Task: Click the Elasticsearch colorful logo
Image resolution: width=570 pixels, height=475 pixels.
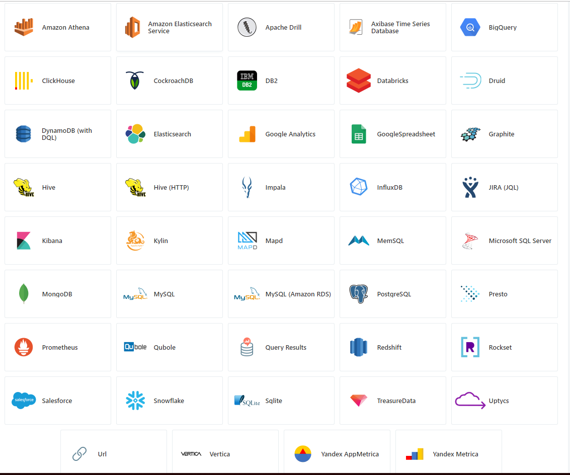Action: point(135,134)
